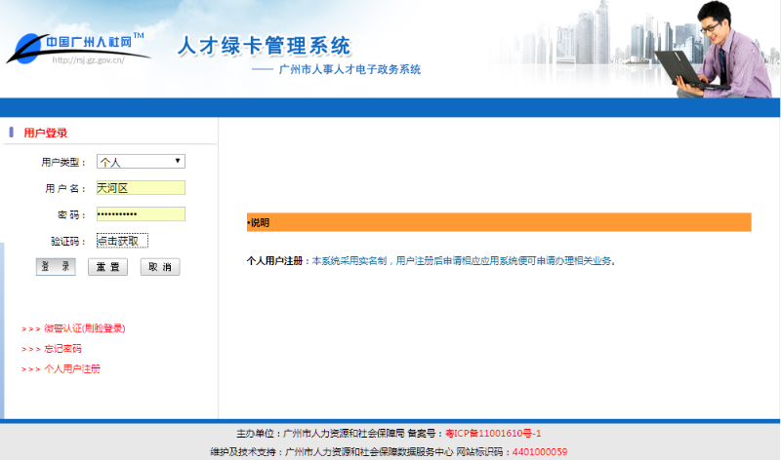Viewport: 781px width, 460px height.
Task: Click the blue navigation bar below header
Action: (390, 107)
